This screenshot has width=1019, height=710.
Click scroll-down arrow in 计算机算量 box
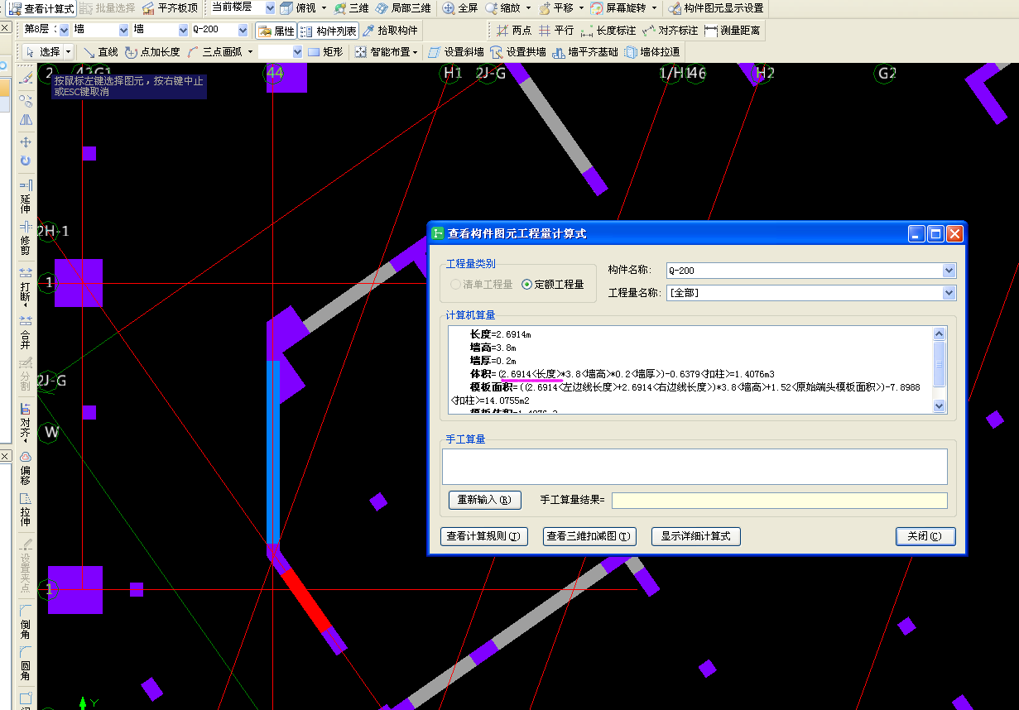pos(939,405)
